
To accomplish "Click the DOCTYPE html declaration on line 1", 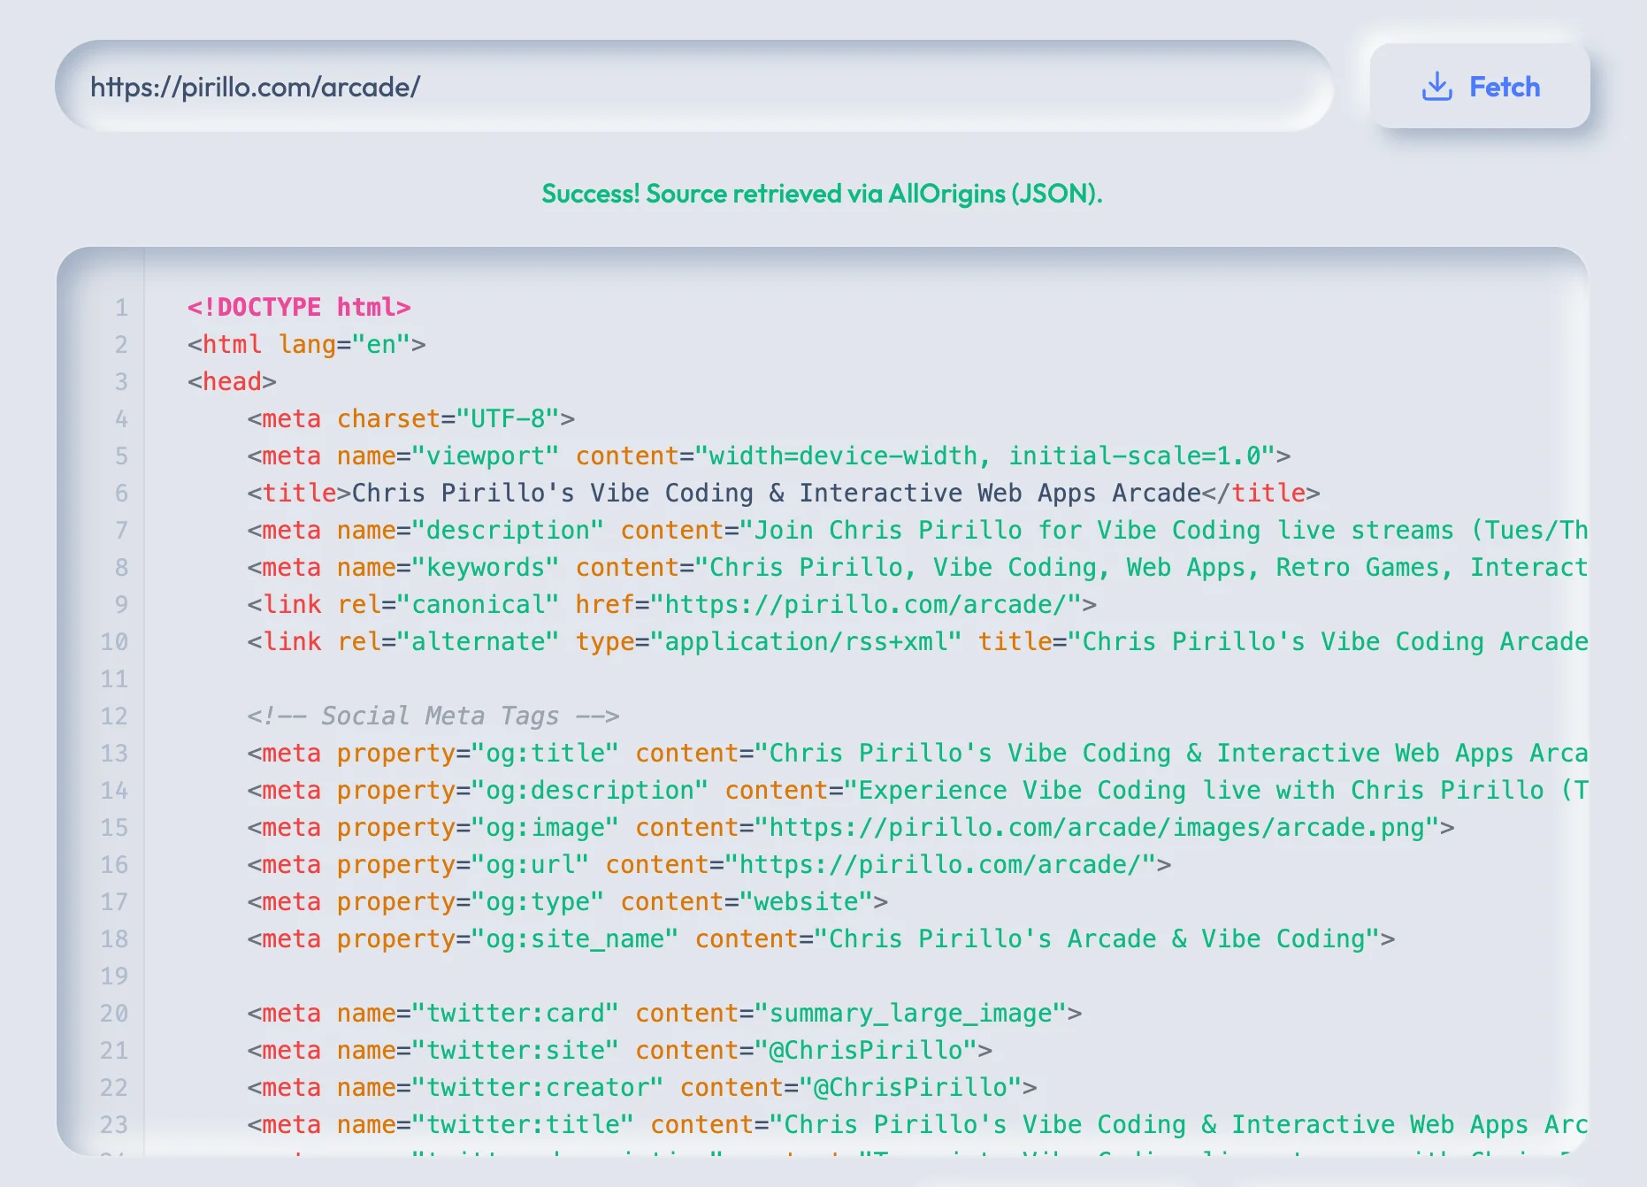I will (298, 307).
